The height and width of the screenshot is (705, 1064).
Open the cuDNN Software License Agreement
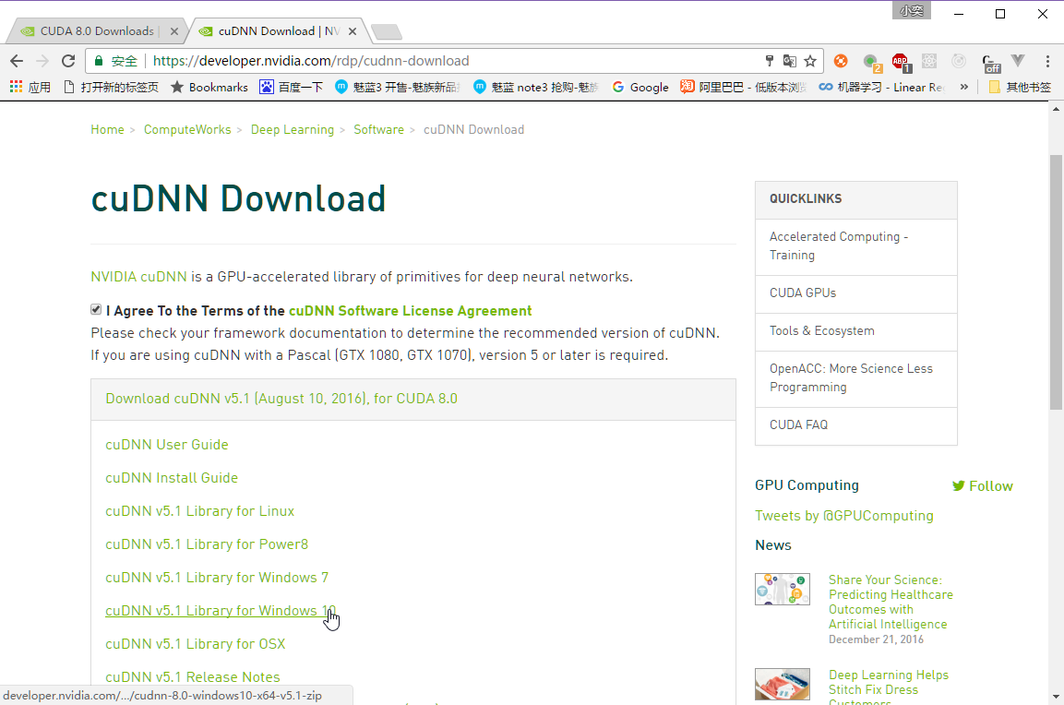410,311
